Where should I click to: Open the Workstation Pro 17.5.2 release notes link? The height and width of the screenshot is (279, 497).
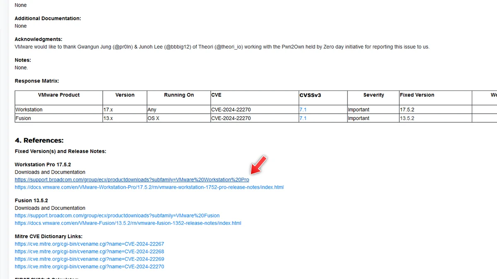(x=149, y=187)
